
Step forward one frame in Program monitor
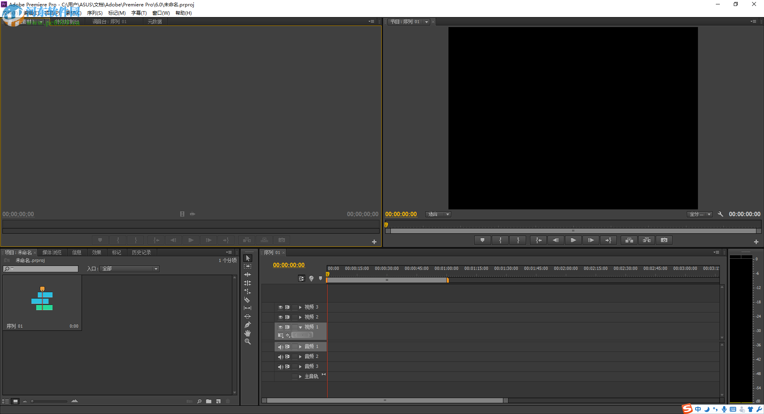pyautogui.click(x=591, y=240)
